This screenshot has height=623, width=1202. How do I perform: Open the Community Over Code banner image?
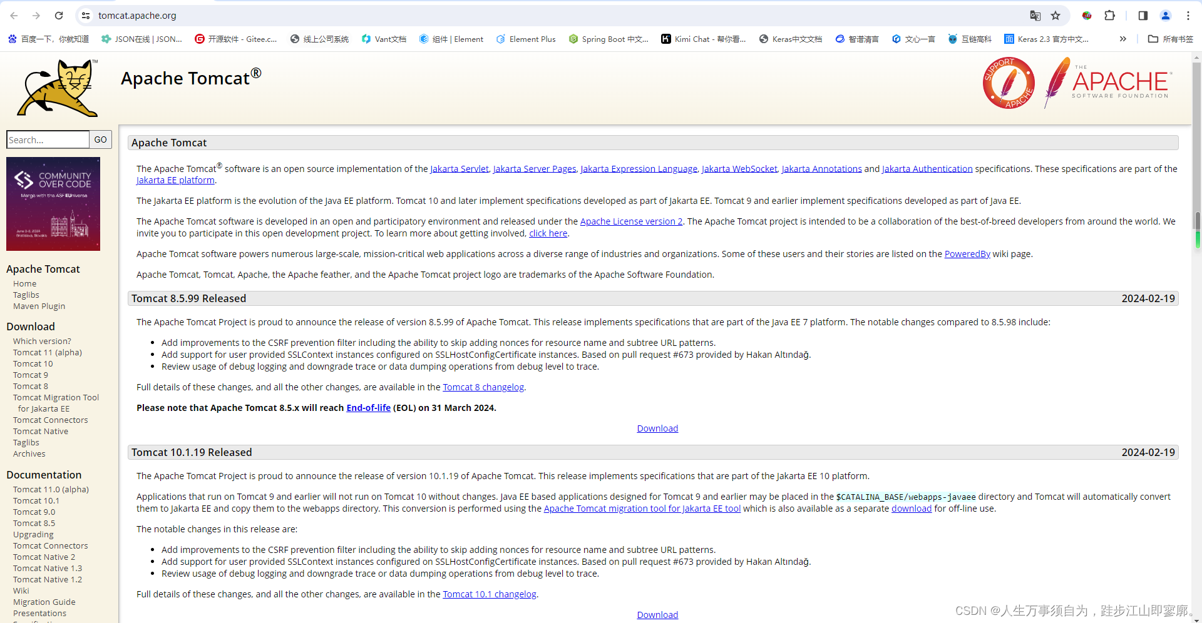53,204
